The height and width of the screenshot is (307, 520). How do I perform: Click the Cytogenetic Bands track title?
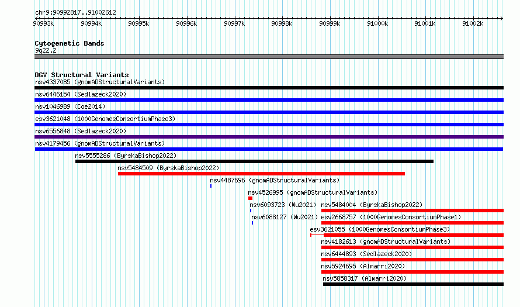[70, 43]
